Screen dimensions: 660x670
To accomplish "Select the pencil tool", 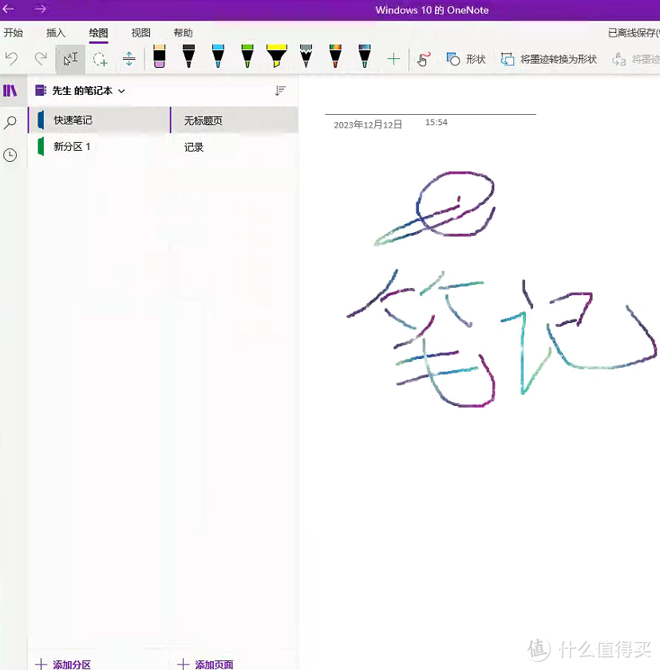I will click(x=306, y=56).
